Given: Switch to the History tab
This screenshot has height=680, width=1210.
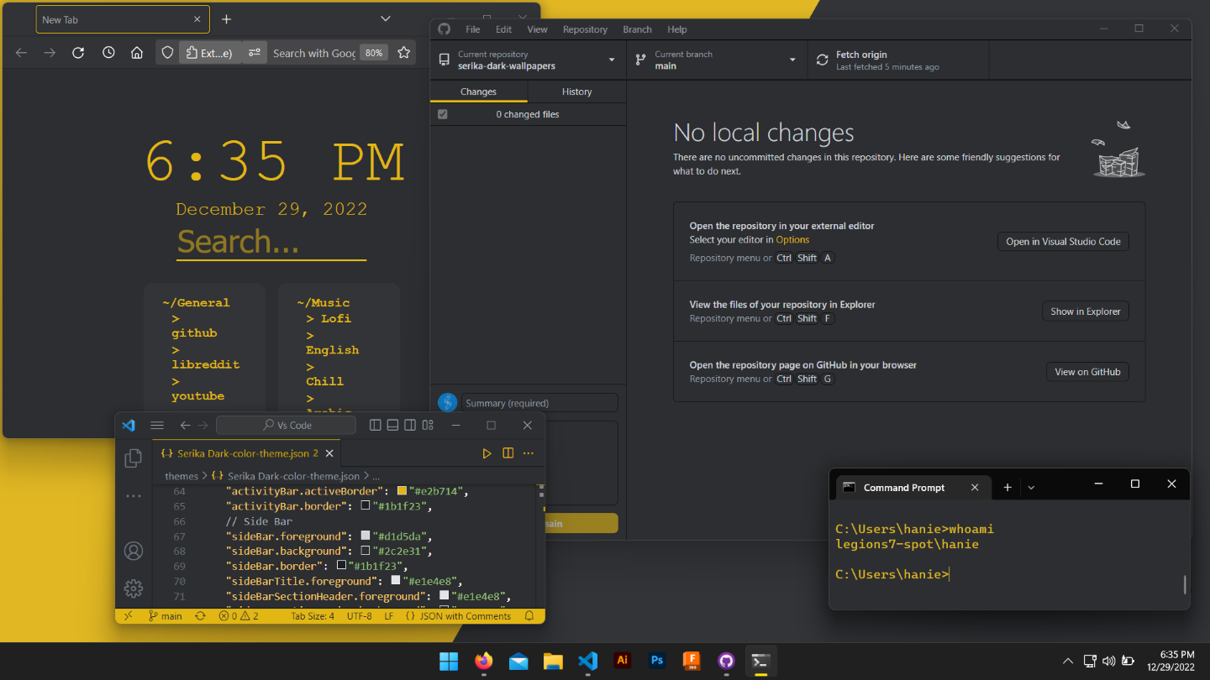Looking at the screenshot, I should click(576, 92).
